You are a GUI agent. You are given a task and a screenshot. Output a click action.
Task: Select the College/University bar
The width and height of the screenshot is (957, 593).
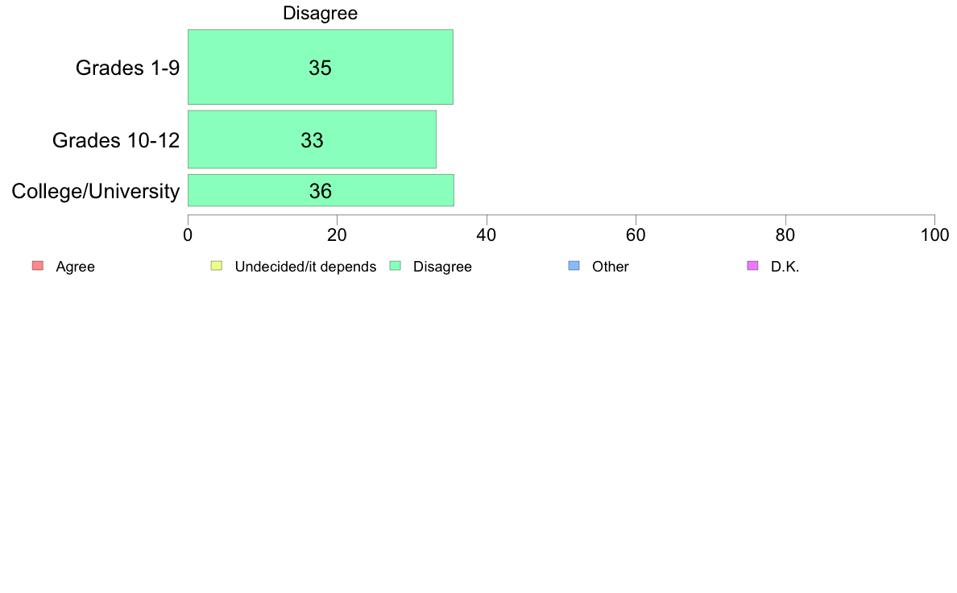pyautogui.click(x=321, y=190)
